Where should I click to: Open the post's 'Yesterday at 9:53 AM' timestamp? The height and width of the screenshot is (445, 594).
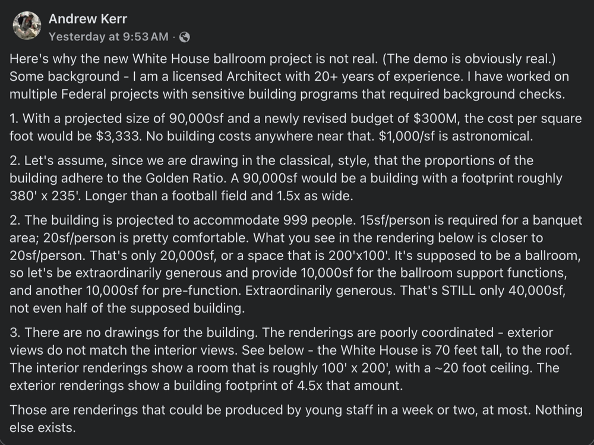pyautogui.click(x=108, y=37)
